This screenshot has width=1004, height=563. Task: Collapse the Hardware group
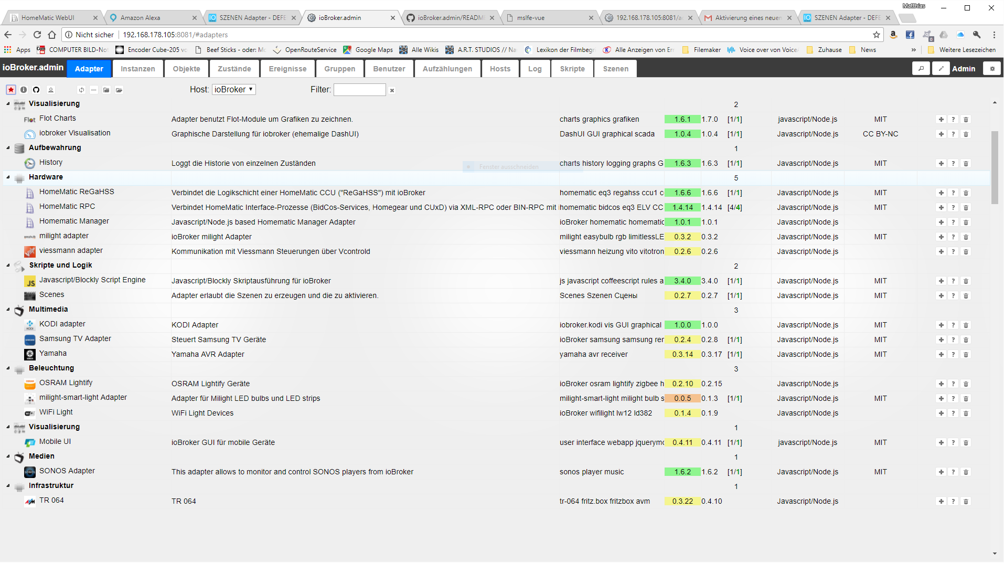(8, 177)
